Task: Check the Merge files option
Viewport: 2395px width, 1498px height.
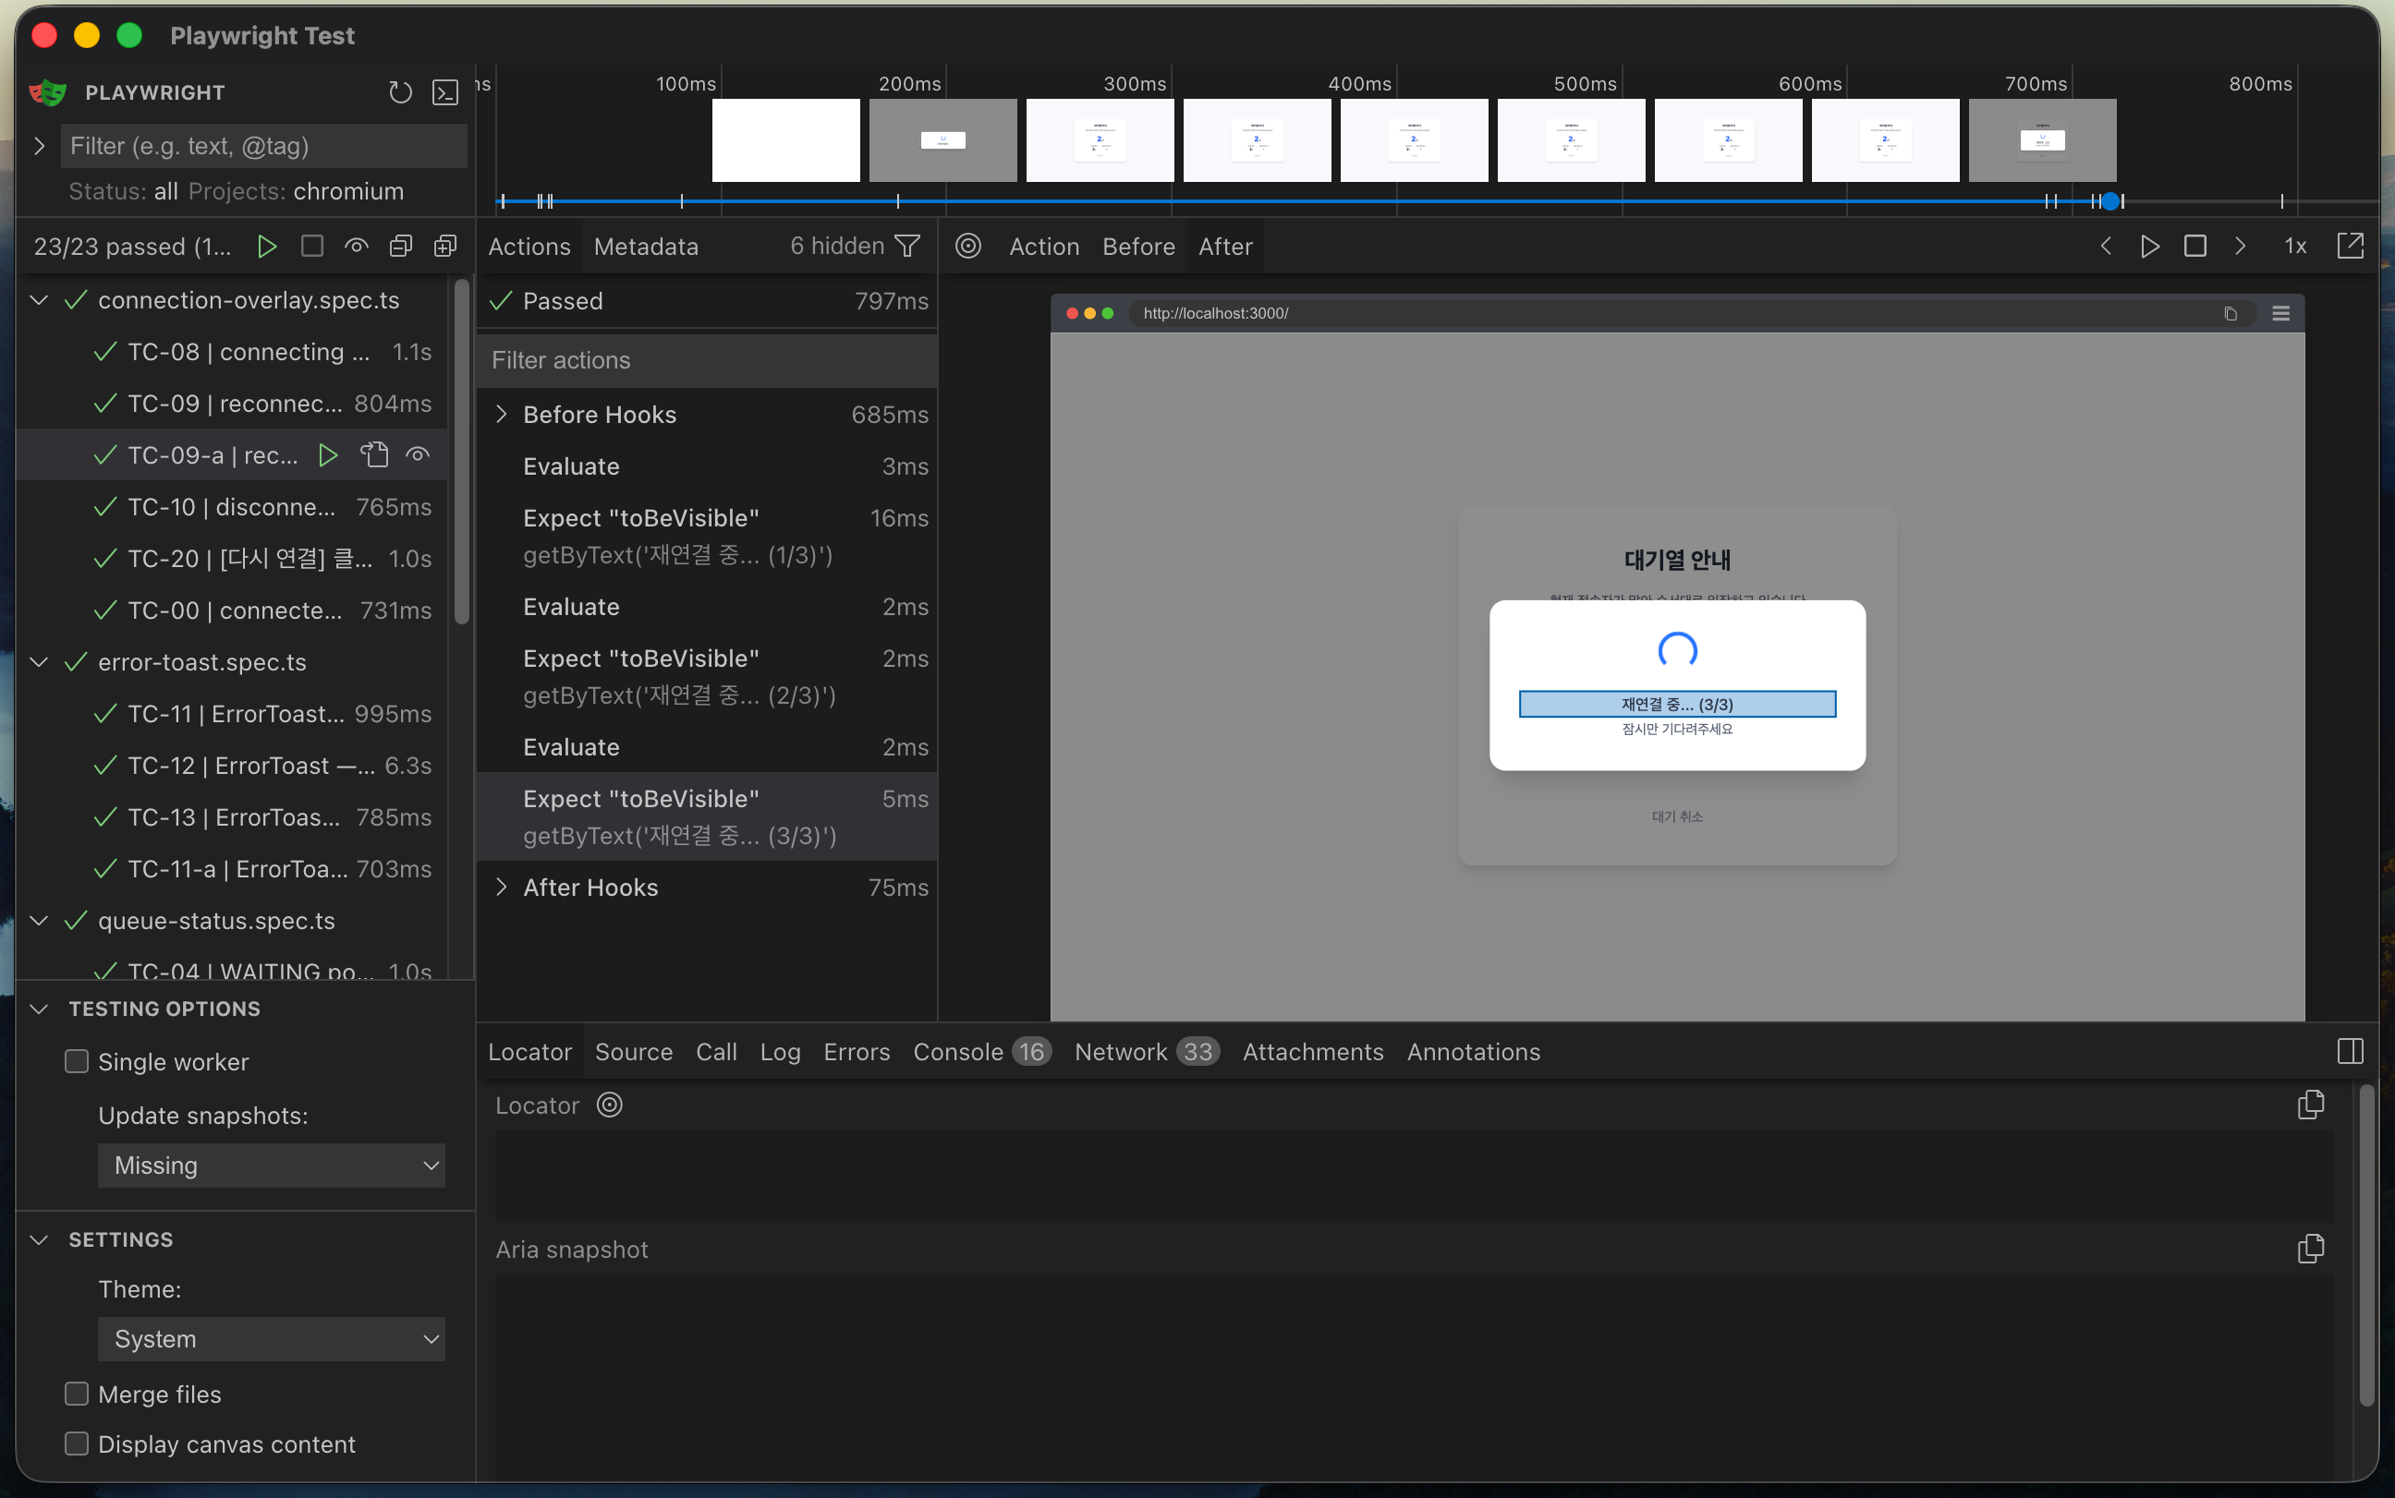Action: coord(77,1393)
